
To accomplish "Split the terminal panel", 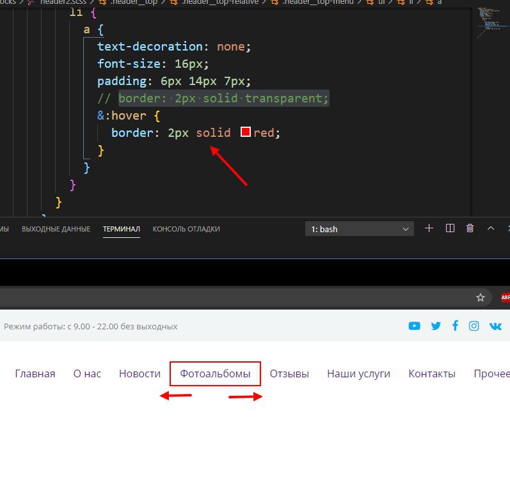I will coord(450,228).
